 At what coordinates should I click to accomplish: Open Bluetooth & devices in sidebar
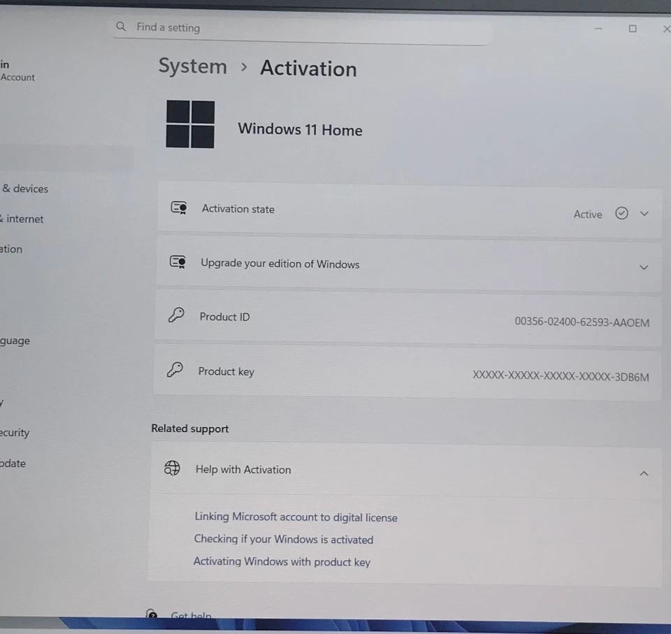pyautogui.click(x=24, y=188)
